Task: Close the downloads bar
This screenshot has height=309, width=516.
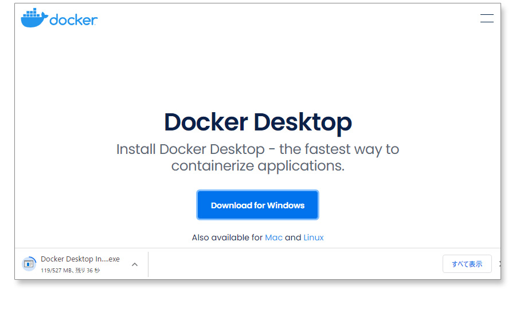Action: pos(499,264)
